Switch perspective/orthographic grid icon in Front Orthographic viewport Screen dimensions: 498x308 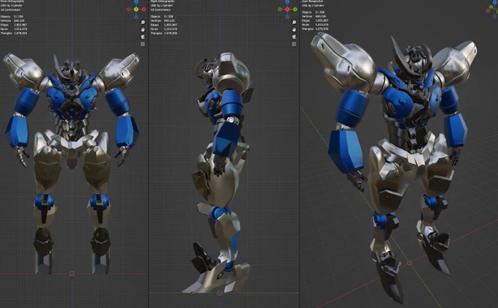point(143,44)
